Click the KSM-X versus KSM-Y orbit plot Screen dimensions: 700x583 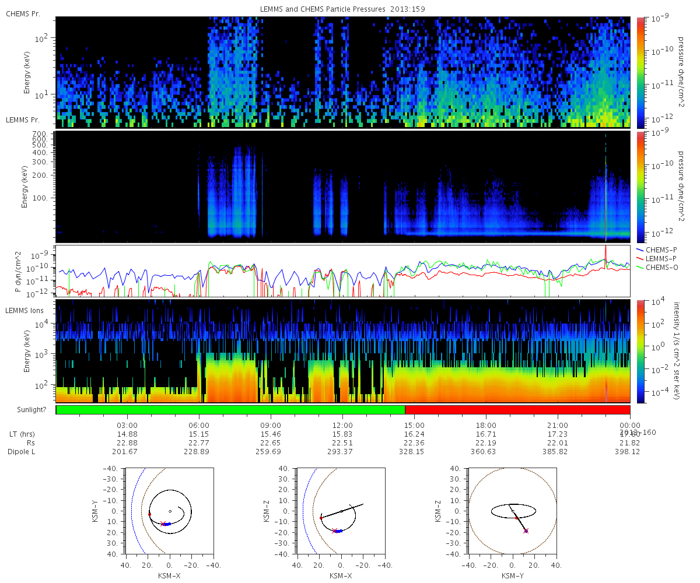click(x=170, y=510)
